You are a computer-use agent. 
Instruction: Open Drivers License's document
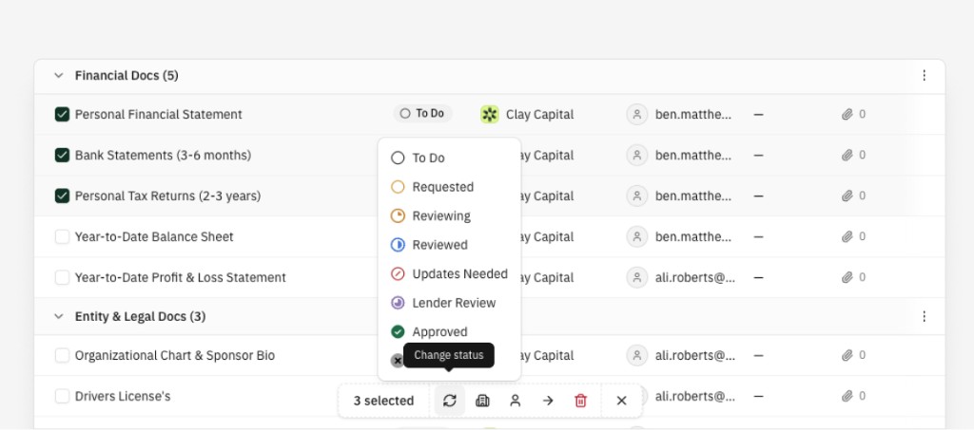pos(123,397)
